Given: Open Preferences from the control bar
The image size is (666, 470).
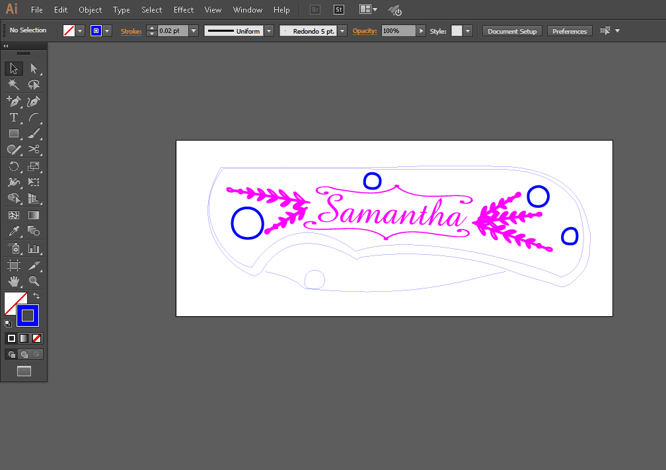Looking at the screenshot, I should (569, 31).
